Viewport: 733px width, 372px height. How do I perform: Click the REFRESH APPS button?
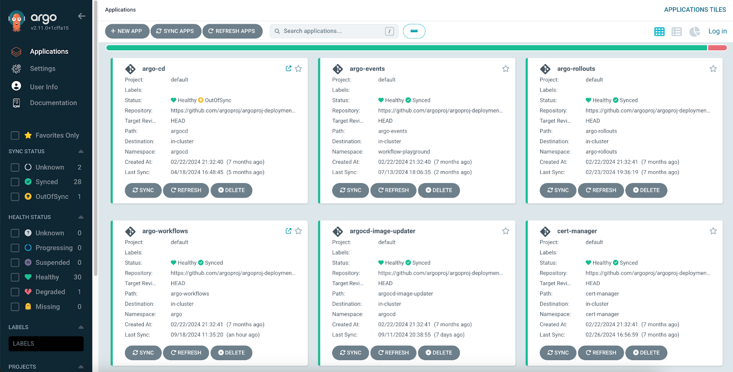pos(232,31)
